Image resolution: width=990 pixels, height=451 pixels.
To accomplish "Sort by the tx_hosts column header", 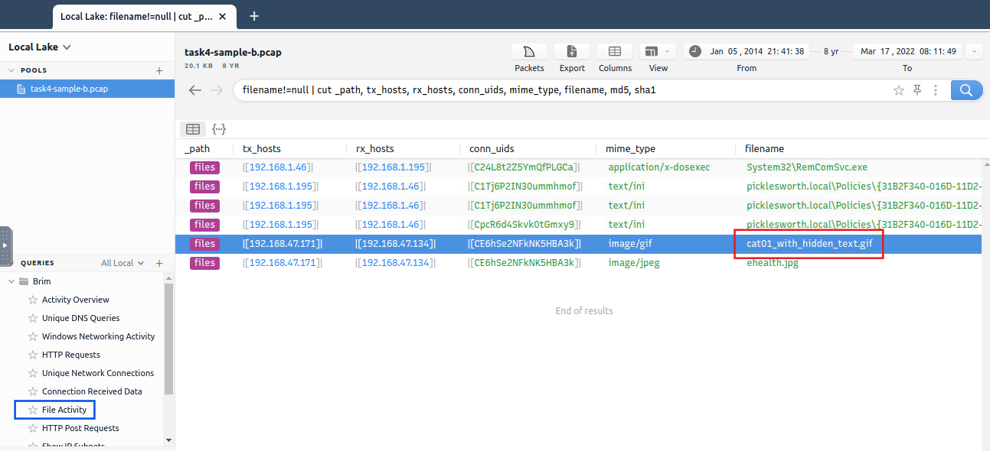I will (262, 148).
